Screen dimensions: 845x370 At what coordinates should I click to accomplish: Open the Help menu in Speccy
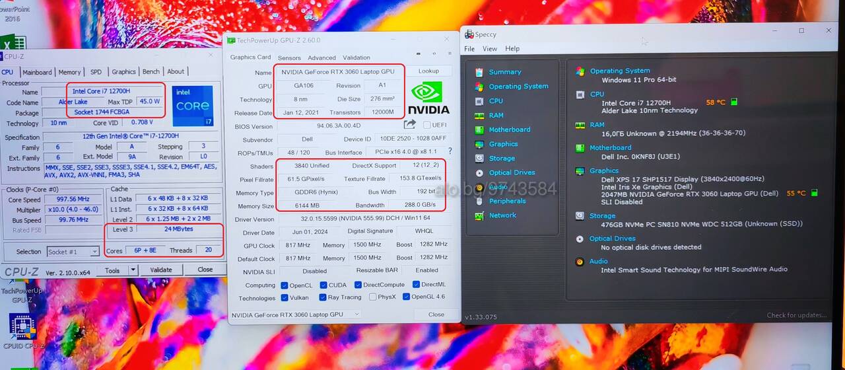[x=512, y=49]
